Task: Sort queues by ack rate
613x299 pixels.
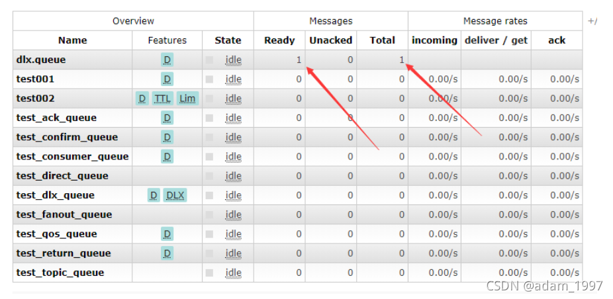Action: pyautogui.click(x=557, y=40)
